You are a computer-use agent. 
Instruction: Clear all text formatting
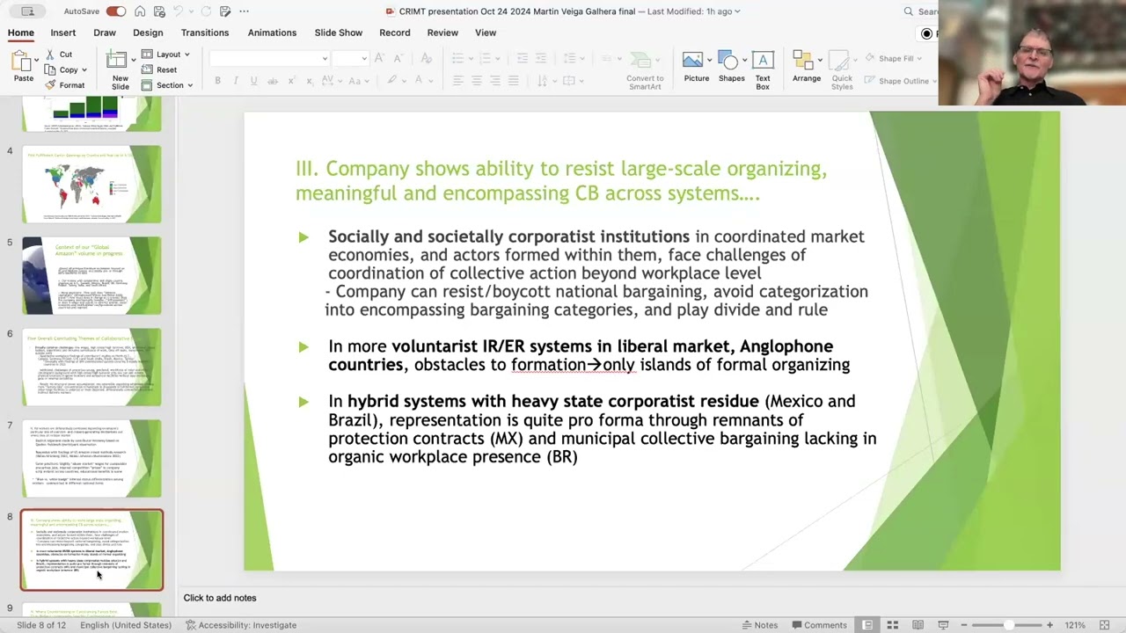(427, 58)
